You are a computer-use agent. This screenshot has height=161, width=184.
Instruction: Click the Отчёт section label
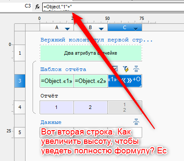[49, 96]
